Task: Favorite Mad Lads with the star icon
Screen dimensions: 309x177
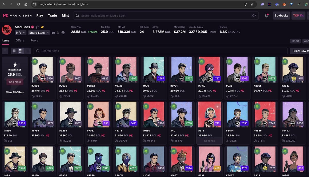Action: tap(37, 27)
